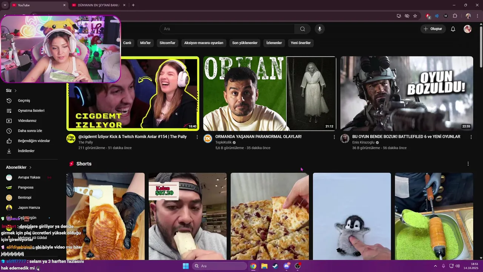Open the green pistachio roll Short
Screen dimensions: 483x272
point(434,216)
